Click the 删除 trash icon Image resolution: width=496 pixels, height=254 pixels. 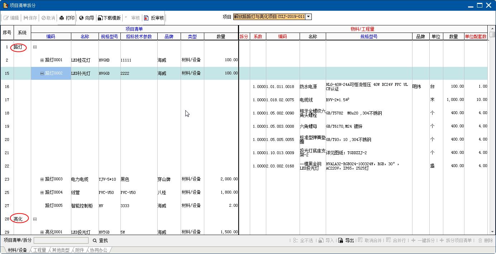[x=480, y=240]
